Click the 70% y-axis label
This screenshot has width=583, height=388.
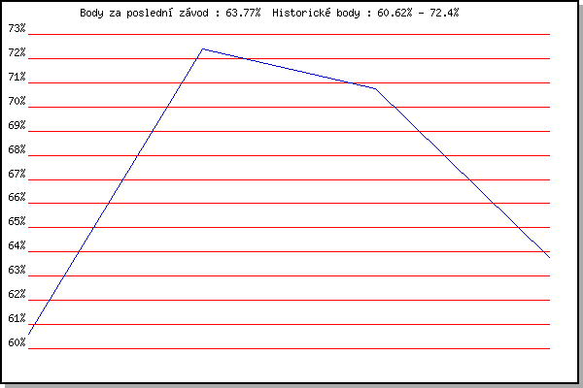[17, 101]
